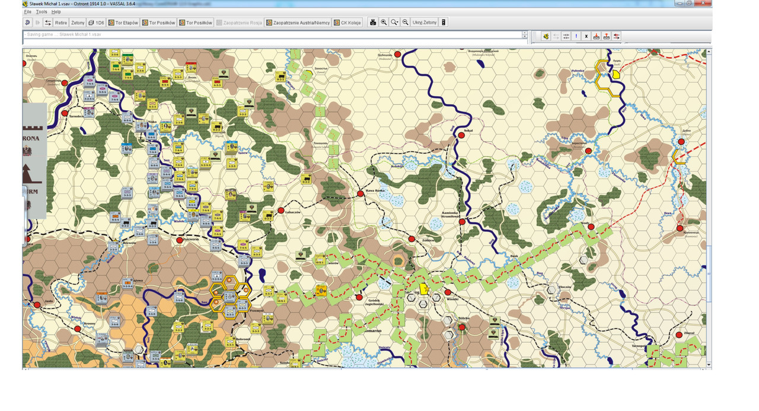
Task: Click the Kamionka Strumiłowa red dot
Action: pyautogui.click(x=462, y=221)
